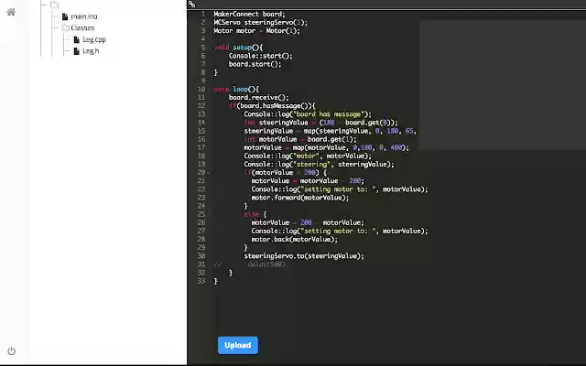Click the 'MakerConnect board;' code line
This screenshot has height=366, width=586.
pyautogui.click(x=249, y=15)
